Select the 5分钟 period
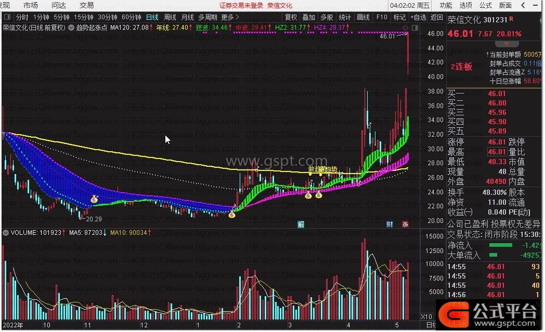This screenshot has height=332, width=545. pos(61,17)
